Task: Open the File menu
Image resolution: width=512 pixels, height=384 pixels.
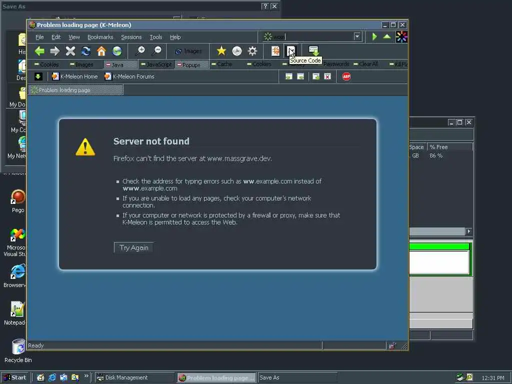Action: pos(39,37)
